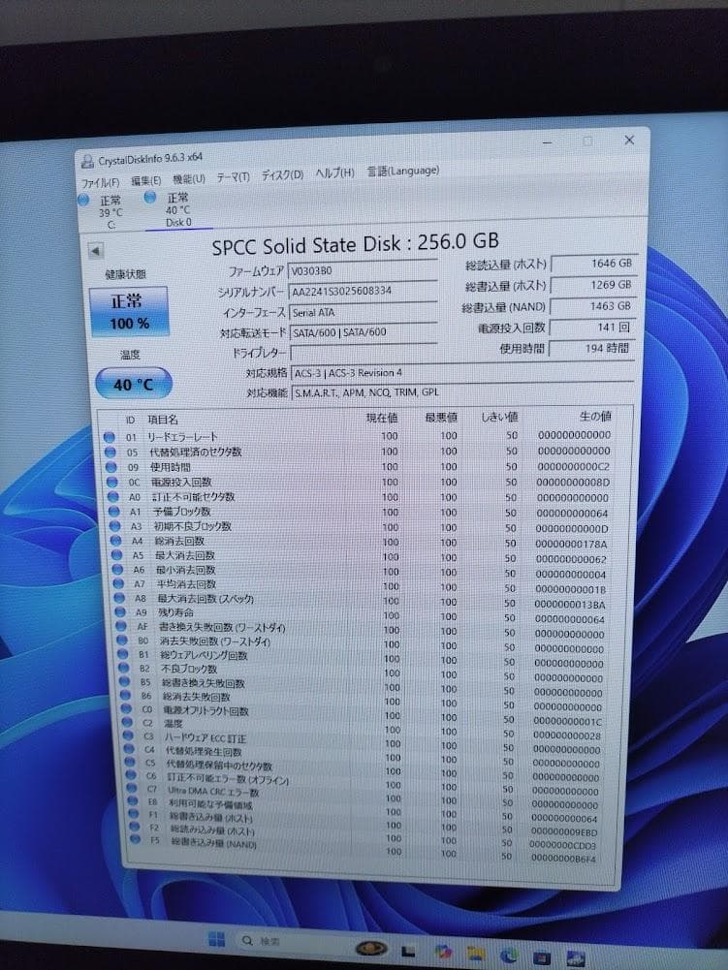Click the 正常 100 % health status button
Screen dimensions: 728x970
pos(129,312)
